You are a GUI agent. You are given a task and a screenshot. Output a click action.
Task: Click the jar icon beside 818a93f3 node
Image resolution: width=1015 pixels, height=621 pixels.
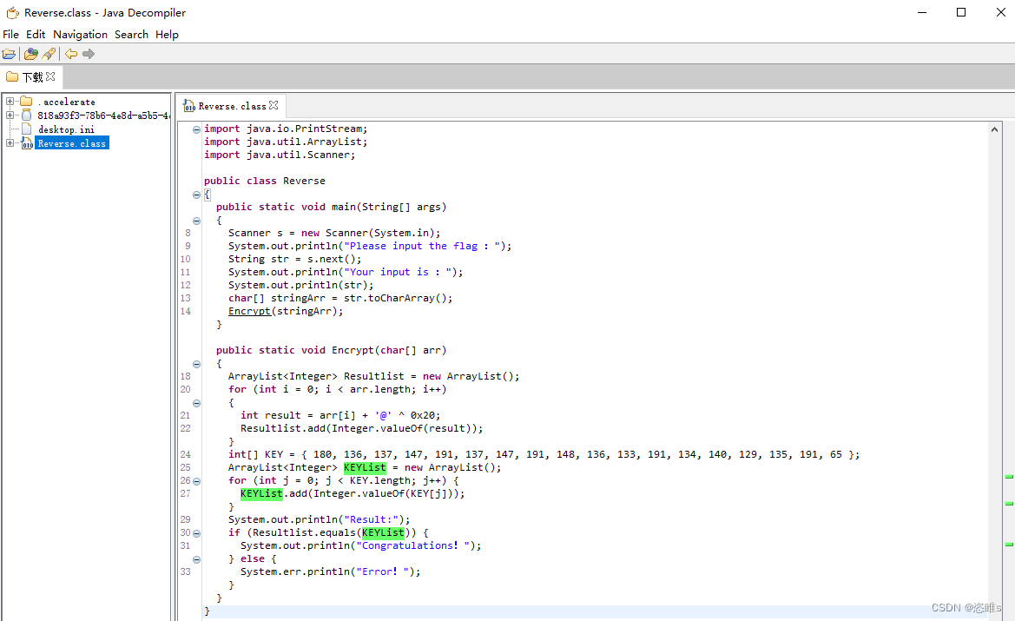(x=26, y=115)
